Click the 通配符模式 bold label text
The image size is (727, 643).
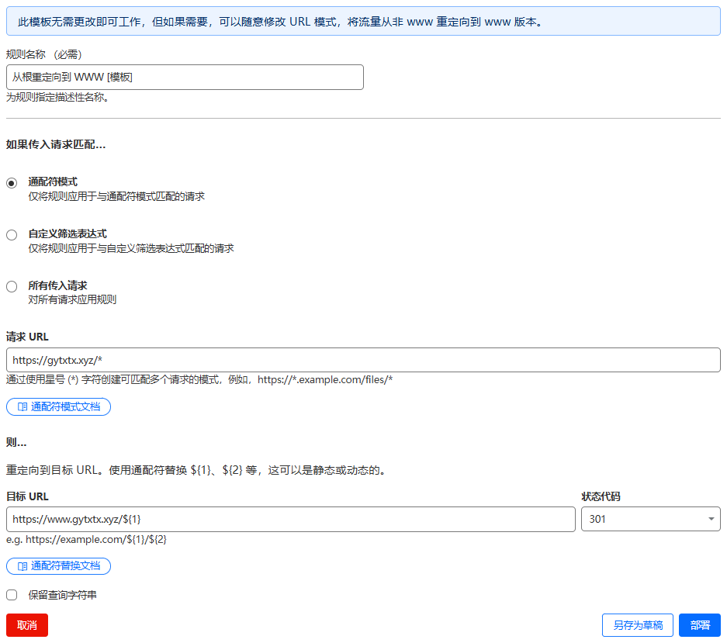pyautogui.click(x=53, y=181)
